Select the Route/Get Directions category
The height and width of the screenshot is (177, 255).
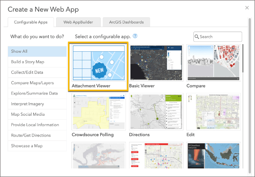(x=37, y=135)
